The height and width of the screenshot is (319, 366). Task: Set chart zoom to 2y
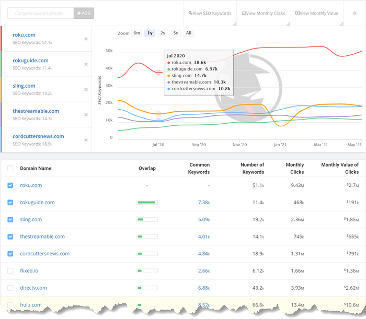pos(163,33)
